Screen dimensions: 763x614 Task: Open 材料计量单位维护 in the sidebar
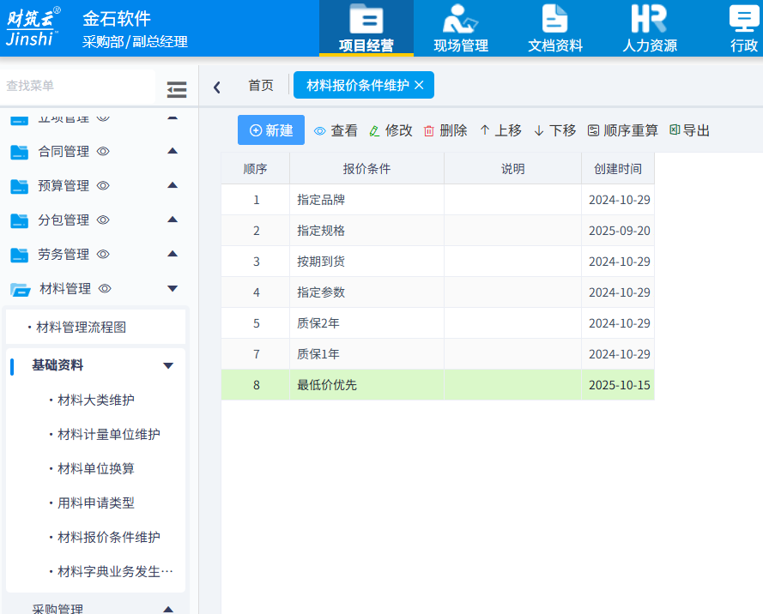(108, 434)
